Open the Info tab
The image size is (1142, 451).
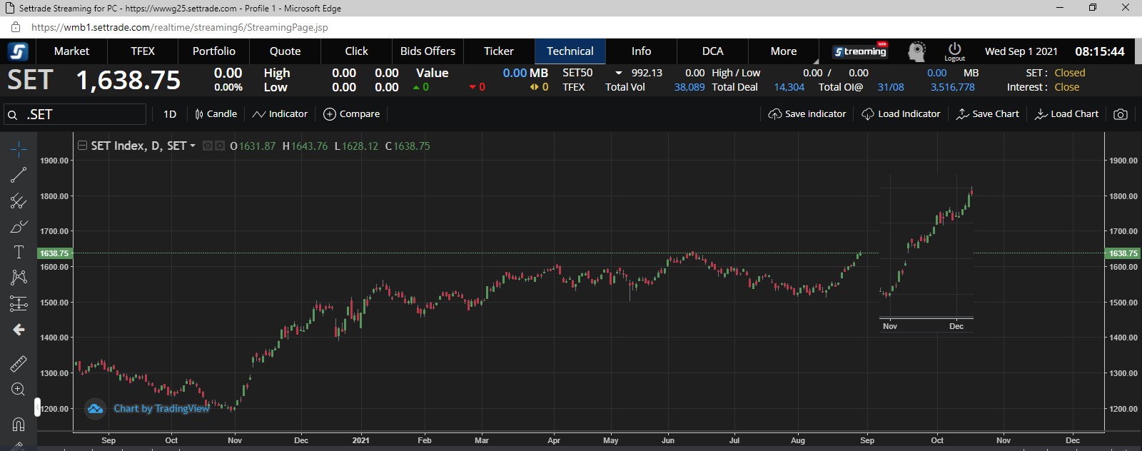click(x=642, y=51)
